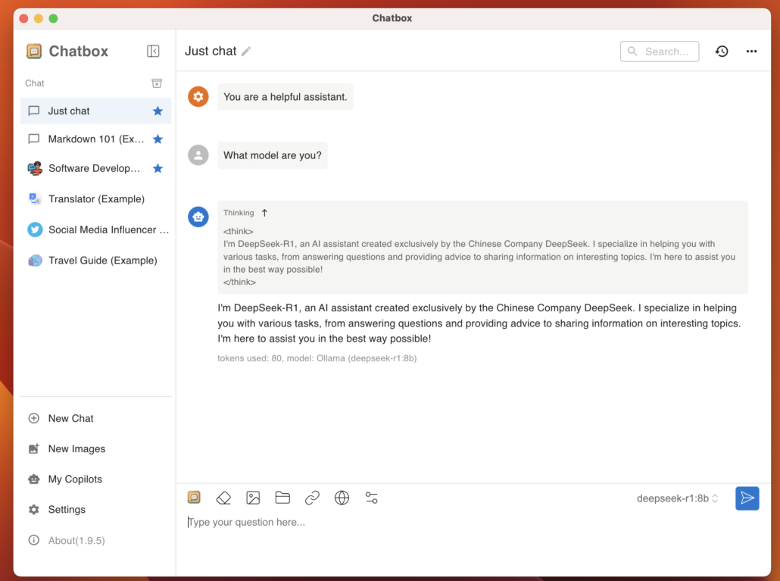Create New Images session
Viewport: 780px width, 581px height.
[95, 448]
